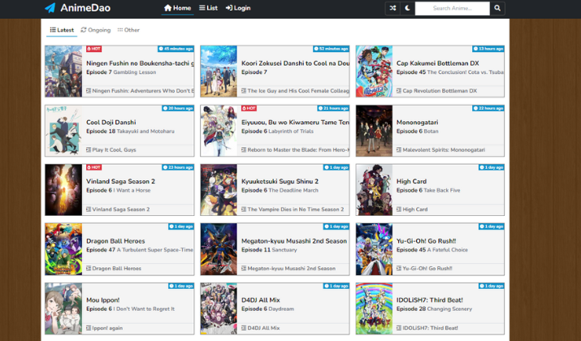Image resolution: width=581 pixels, height=341 pixels.
Task: Click the Dragon Ball Heroes title link
Action: point(115,241)
